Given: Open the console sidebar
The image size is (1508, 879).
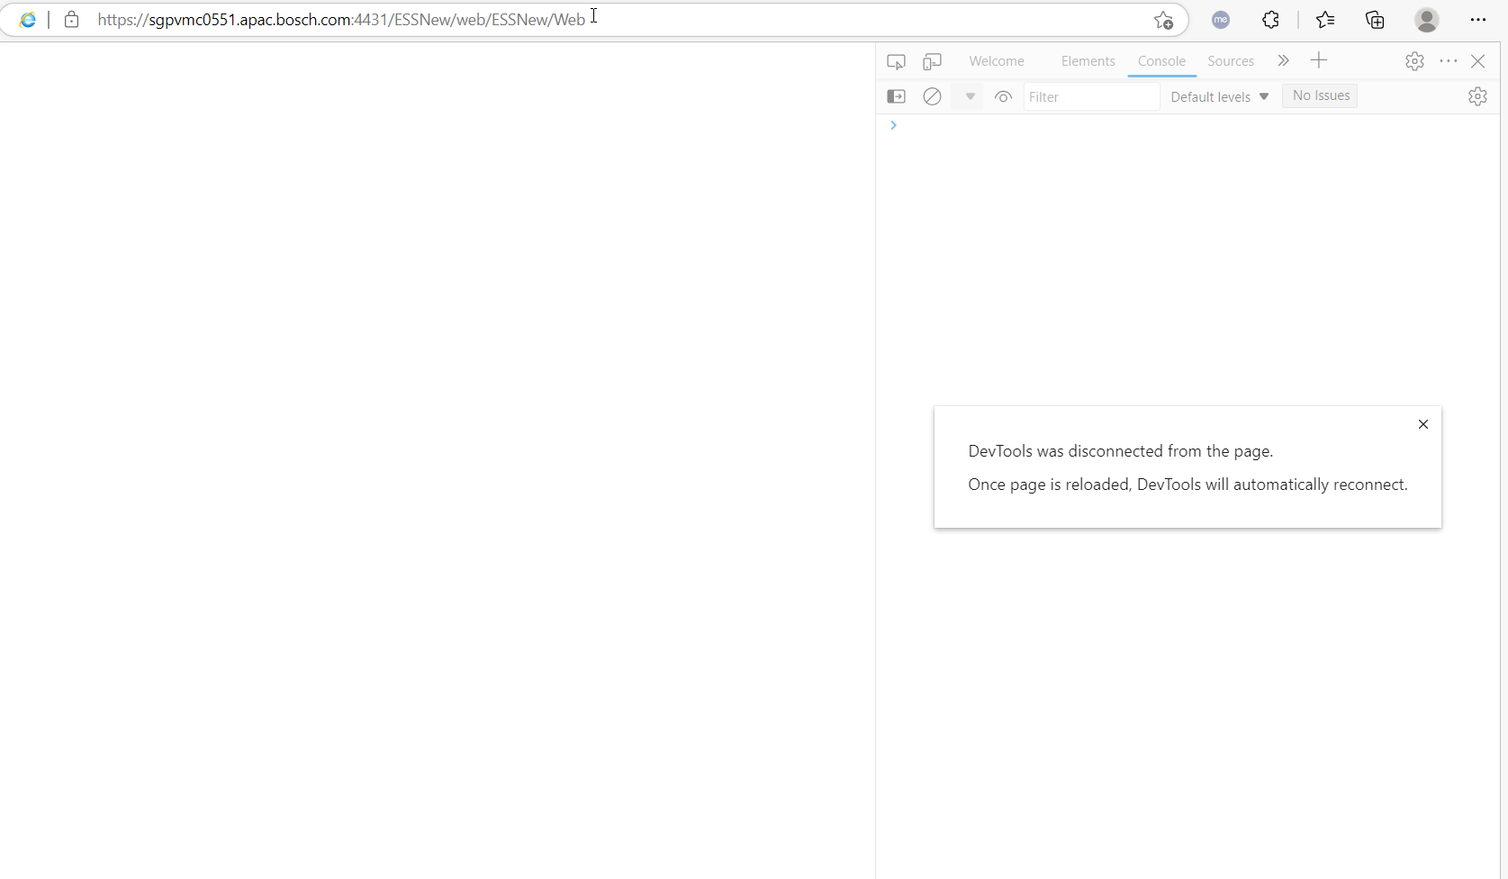Looking at the screenshot, I should coord(897,96).
